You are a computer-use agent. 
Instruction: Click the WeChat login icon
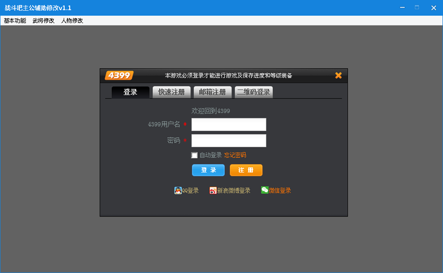point(265,190)
